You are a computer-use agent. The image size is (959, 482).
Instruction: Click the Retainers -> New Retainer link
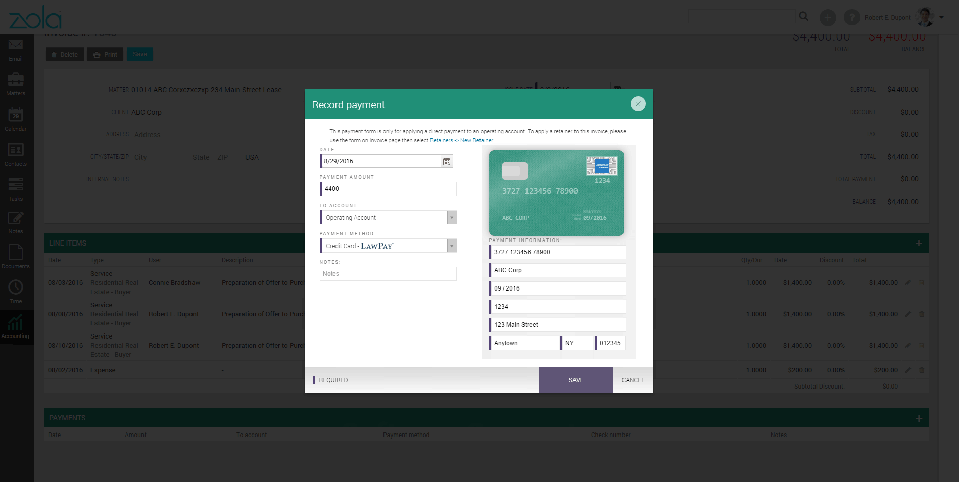tap(461, 140)
